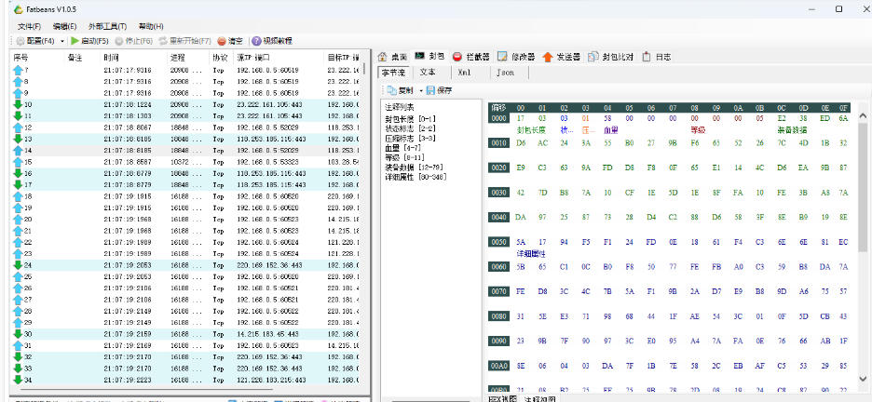
Task: Switch to the 桌面 home tab
Action: [392, 57]
